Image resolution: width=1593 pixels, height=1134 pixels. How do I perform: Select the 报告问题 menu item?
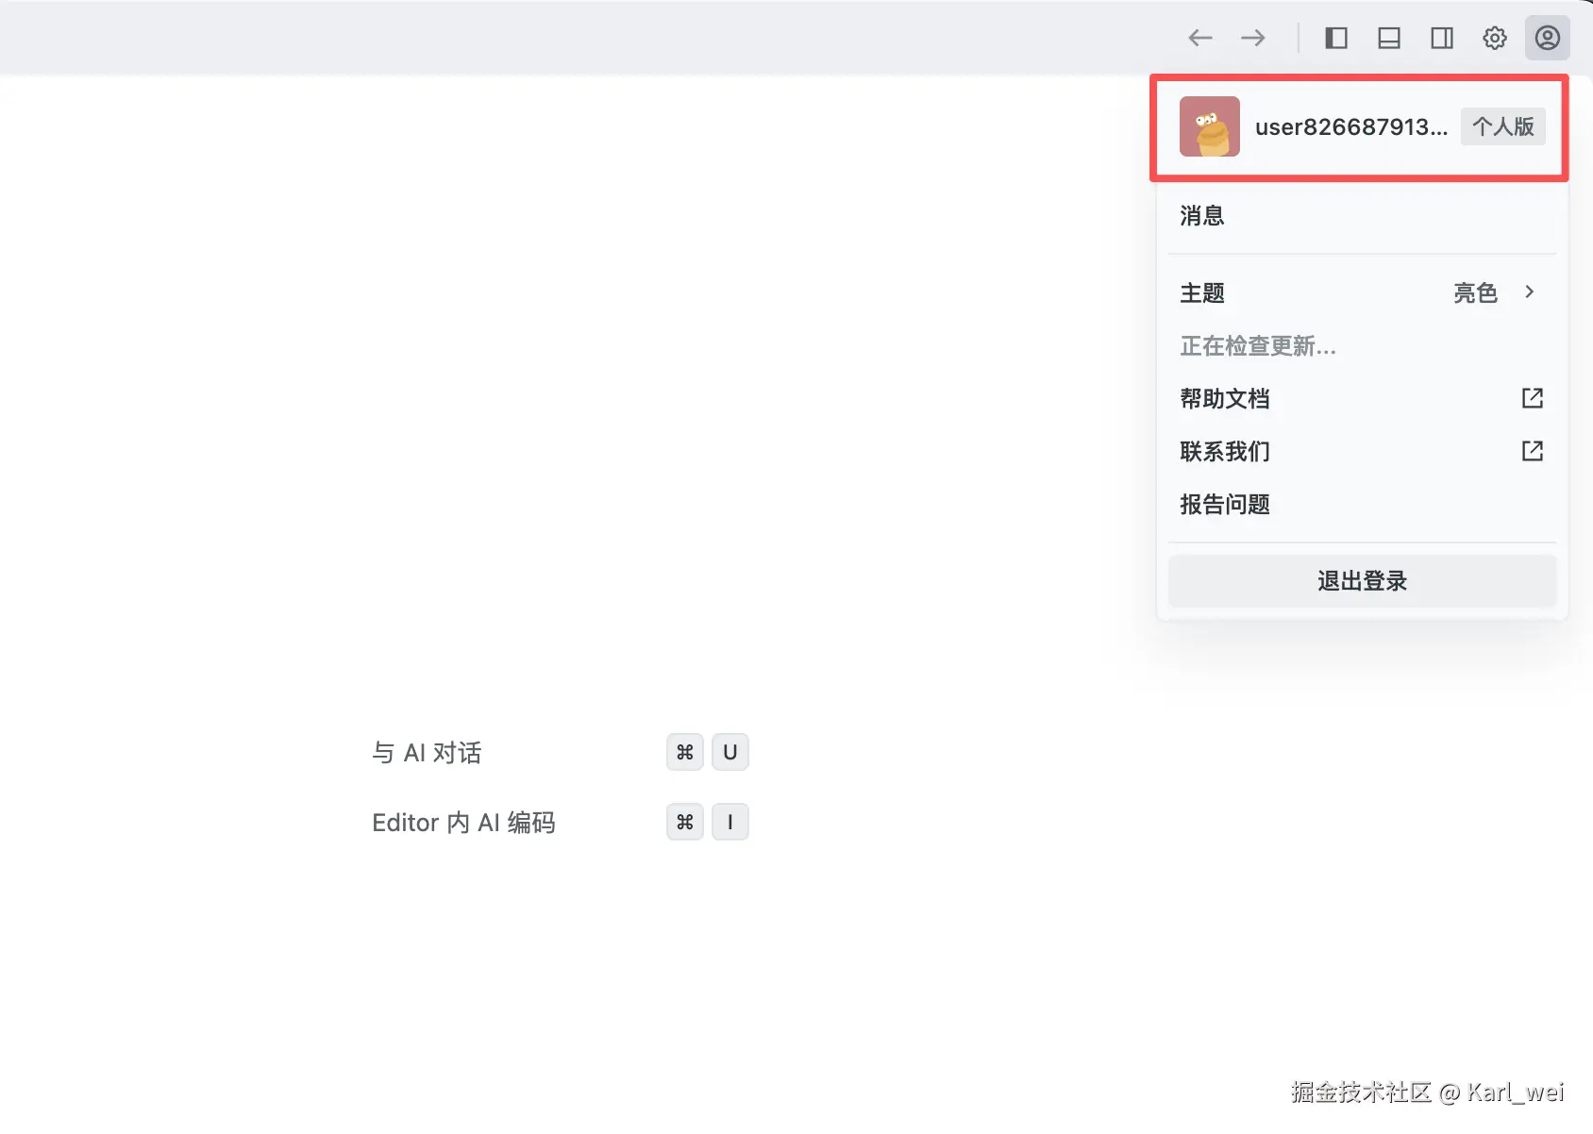(x=1362, y=505)
